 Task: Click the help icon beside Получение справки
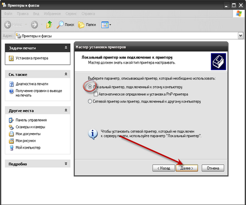point(11,91)
